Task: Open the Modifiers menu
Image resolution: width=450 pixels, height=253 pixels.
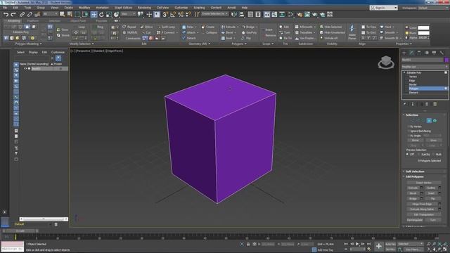Action: click(84, 8)
